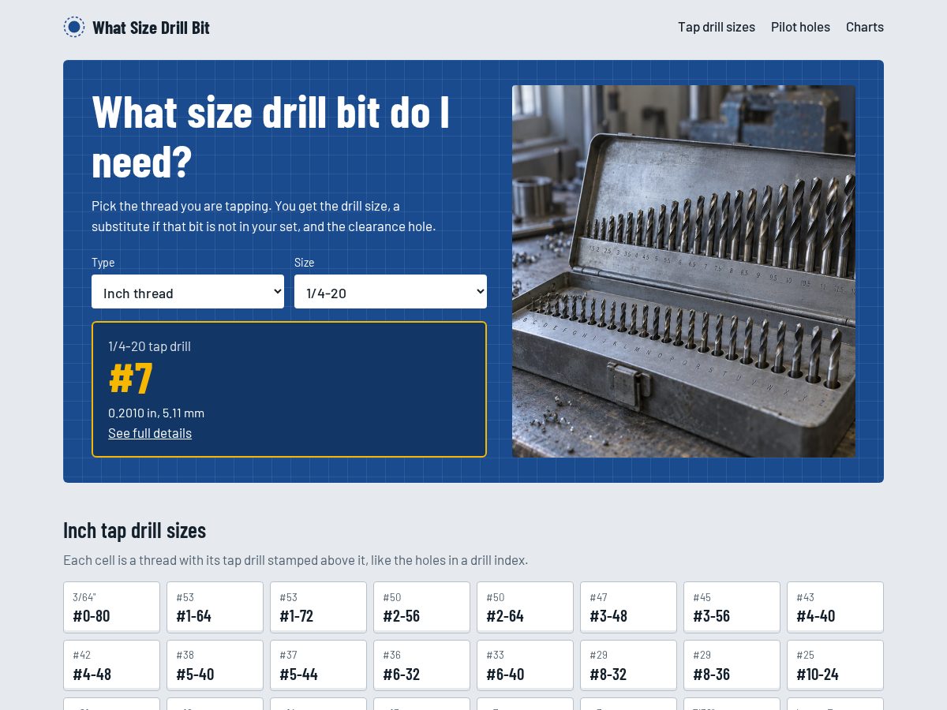Go to Tap drill sizes page
947x710 pixels.
[717, 27]
